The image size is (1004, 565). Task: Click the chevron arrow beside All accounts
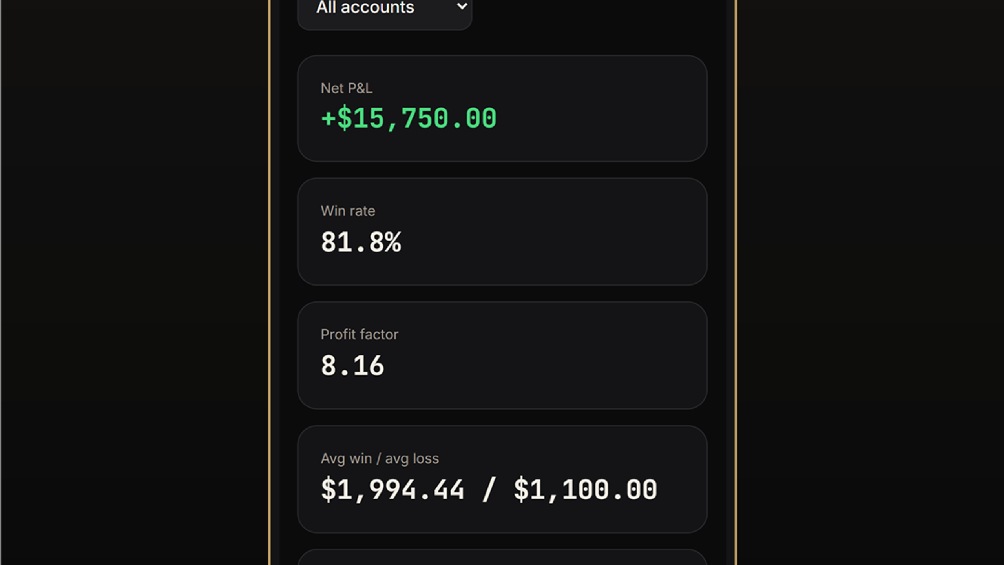tap(462, 6)
